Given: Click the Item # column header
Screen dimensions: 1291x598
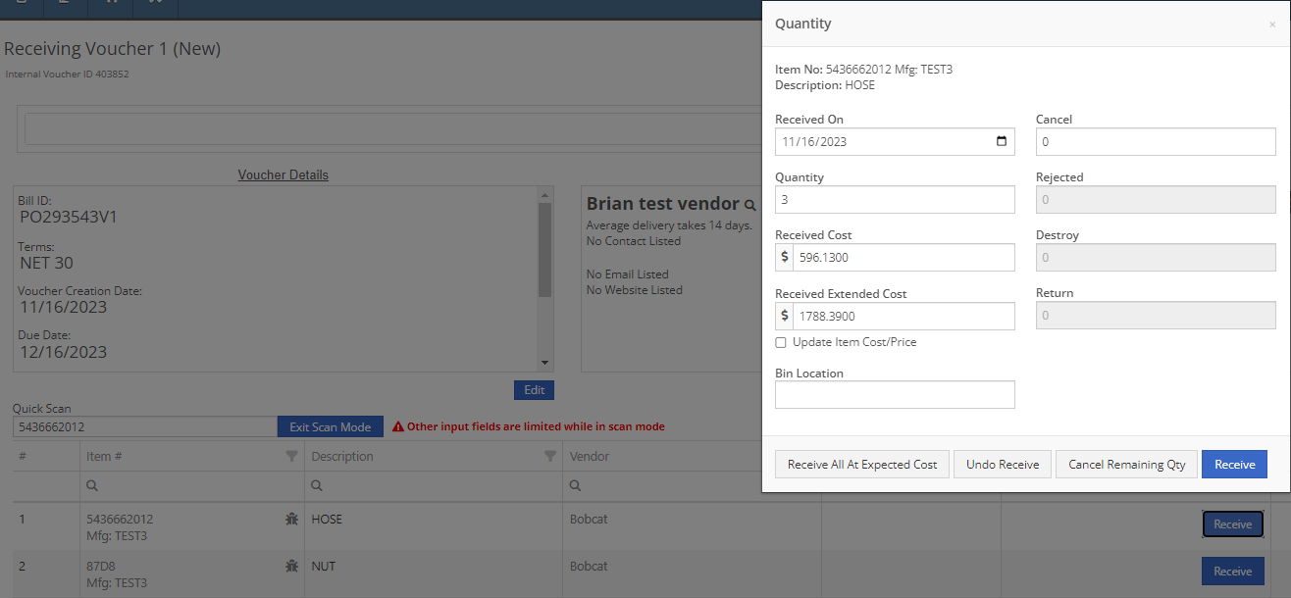Looking at the screenshot, I should point(104,456).
